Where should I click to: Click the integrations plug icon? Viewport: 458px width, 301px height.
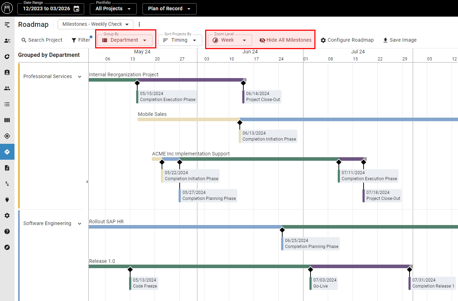pos(7,199)
